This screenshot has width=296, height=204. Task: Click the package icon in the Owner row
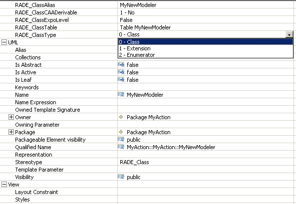[121, 117]
